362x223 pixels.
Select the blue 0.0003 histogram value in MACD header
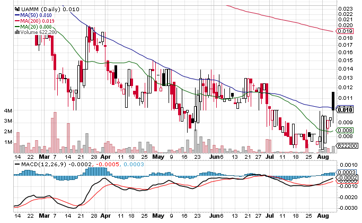(x=134, y=165)
